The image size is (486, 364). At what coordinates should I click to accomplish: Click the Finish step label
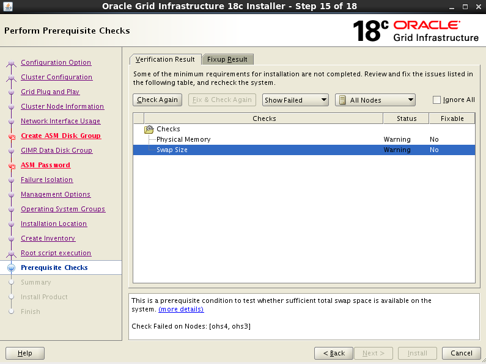[x=31, y=311]
